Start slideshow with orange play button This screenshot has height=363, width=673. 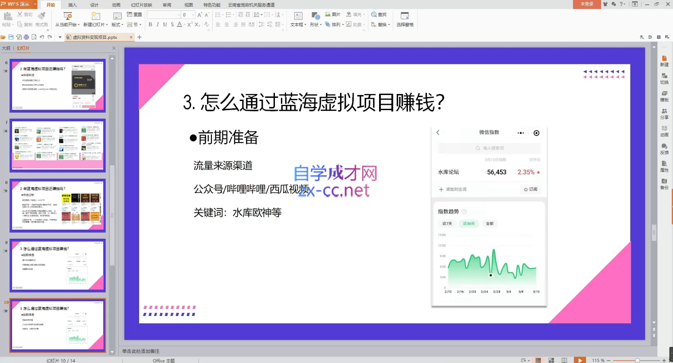click(580, 360)
